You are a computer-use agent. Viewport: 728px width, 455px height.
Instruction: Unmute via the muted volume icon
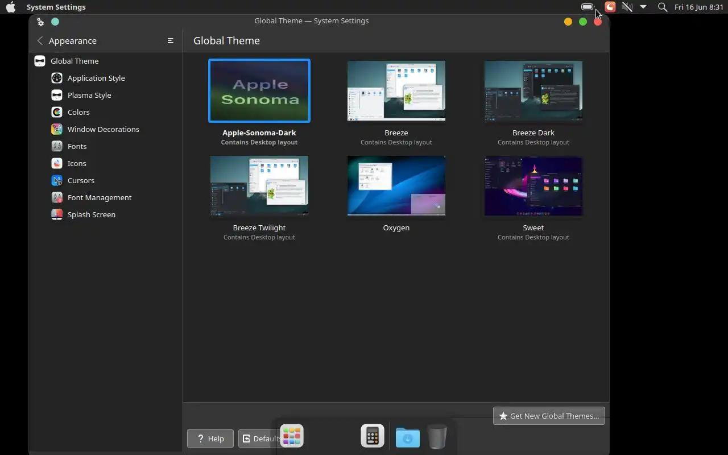pos(627,7)
